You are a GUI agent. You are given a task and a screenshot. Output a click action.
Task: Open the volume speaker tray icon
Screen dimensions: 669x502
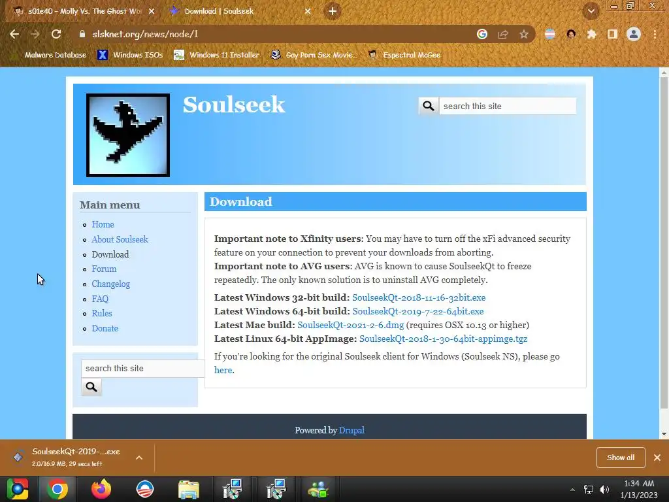[x=604, y=490]
